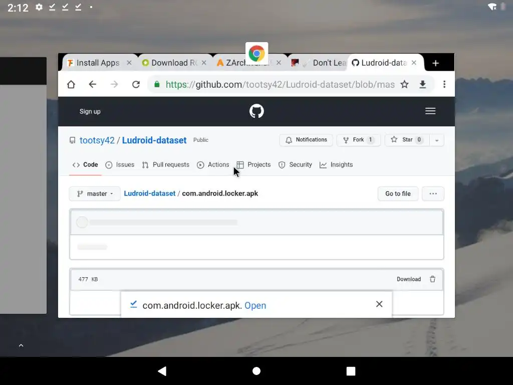Open Chrome downloads arrow icon
Screen dimensions: 513x385
coord(423,84)
